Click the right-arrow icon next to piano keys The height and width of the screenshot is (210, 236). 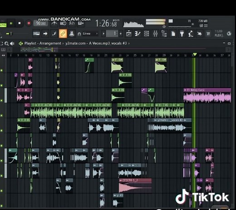tap(45, 34)
